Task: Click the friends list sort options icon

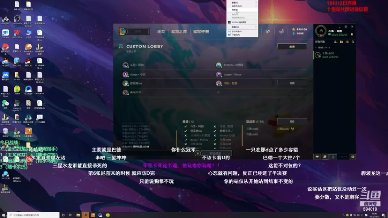Action: (x=347, y=42)
